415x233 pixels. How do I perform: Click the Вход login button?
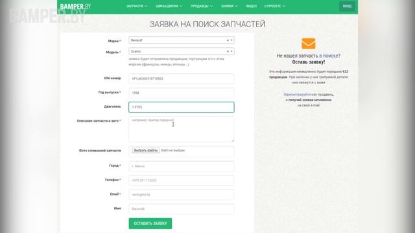[x=347, y=6]
